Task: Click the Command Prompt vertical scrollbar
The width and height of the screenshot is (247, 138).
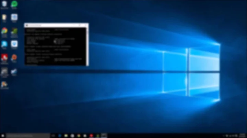Action: pos(87,46)
